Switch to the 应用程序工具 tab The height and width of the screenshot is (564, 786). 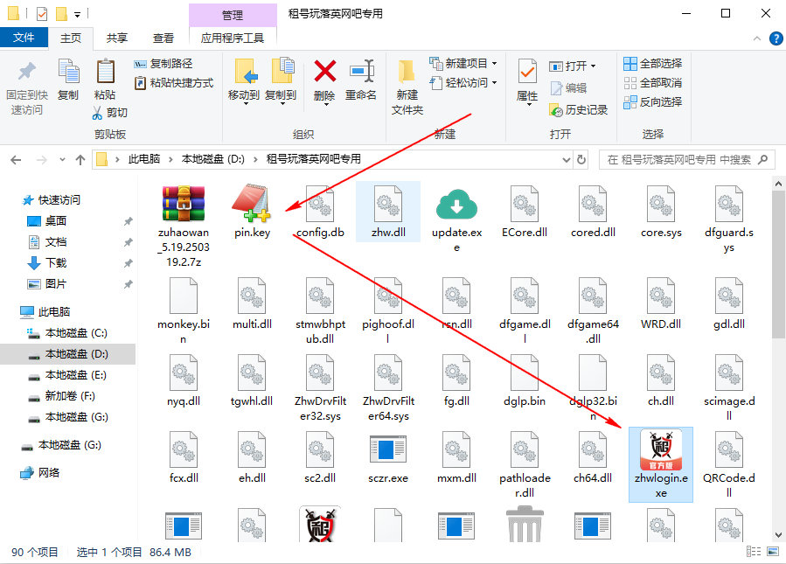tap(233, 38)
